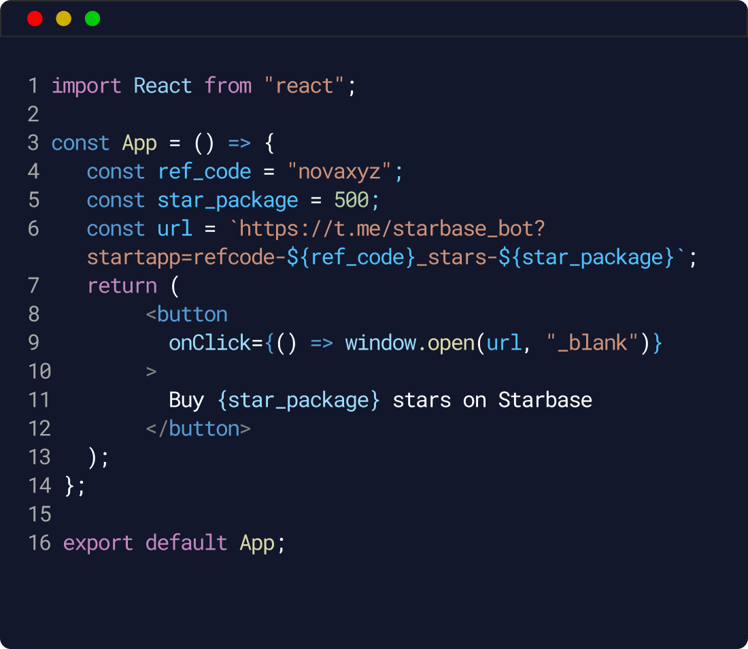Click the closing </button> tag
This screenshot has height=649, width=748.
click(199, 429)
